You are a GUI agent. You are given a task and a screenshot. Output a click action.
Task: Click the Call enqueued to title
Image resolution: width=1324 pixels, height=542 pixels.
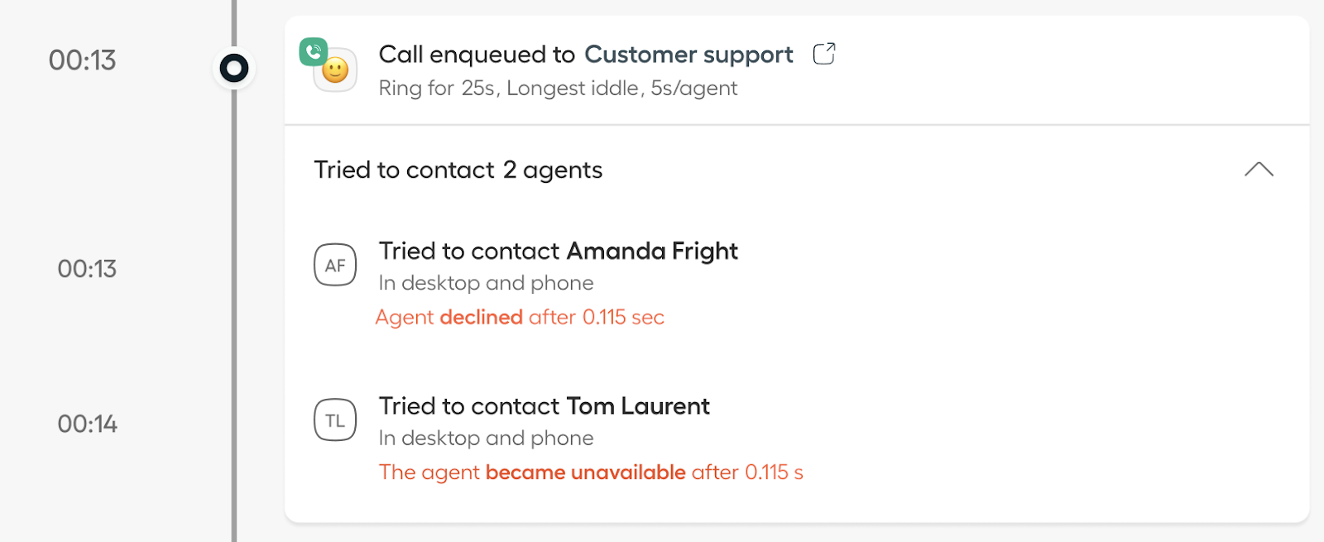tap(477, 55)
